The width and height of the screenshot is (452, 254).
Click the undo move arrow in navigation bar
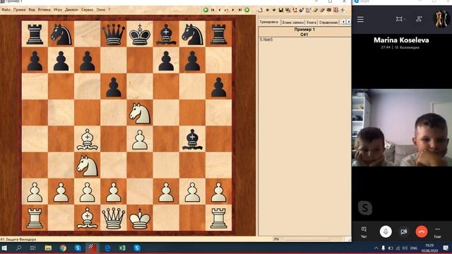coord(226,10)
